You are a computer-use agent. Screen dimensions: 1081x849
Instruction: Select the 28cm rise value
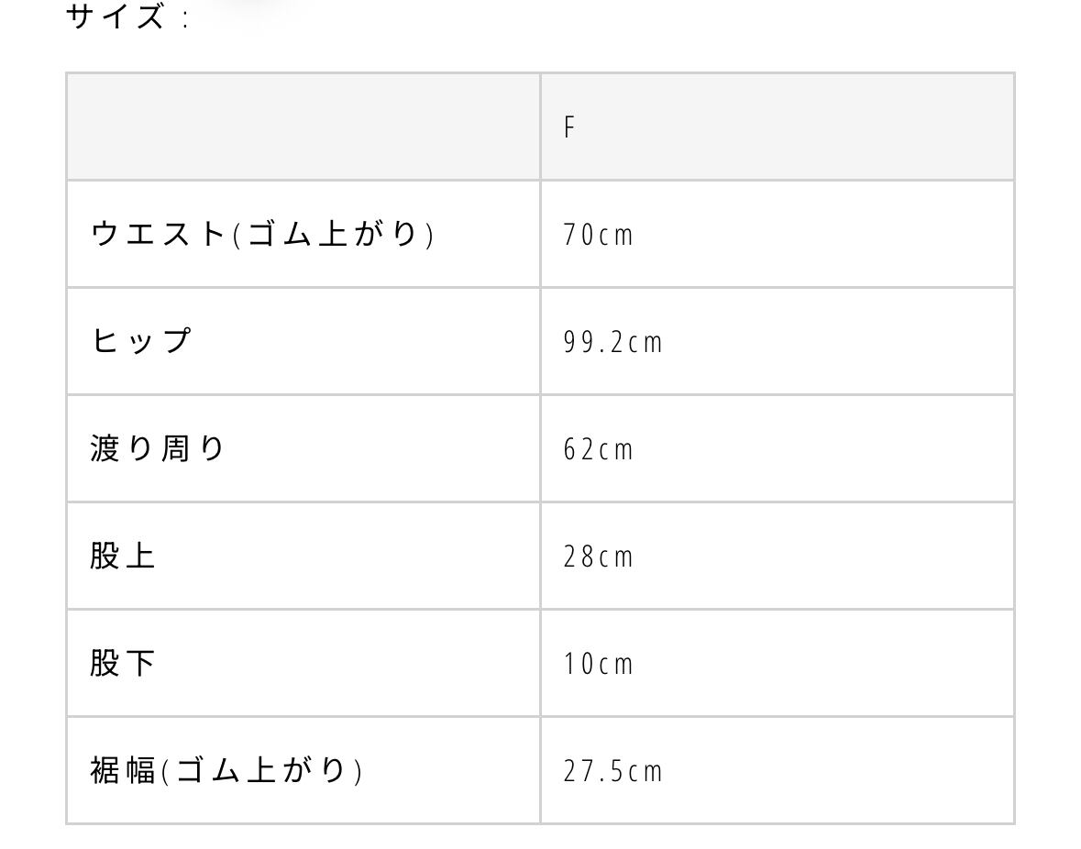point(598,557)
